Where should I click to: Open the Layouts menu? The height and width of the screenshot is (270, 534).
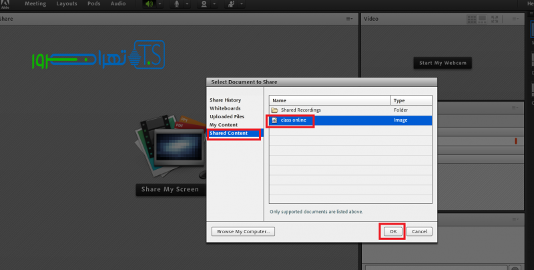click(67, 3)
